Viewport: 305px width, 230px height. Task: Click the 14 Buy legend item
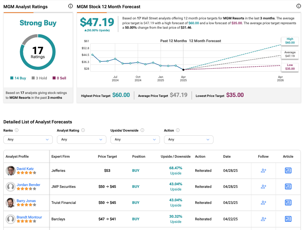[18, 78]
